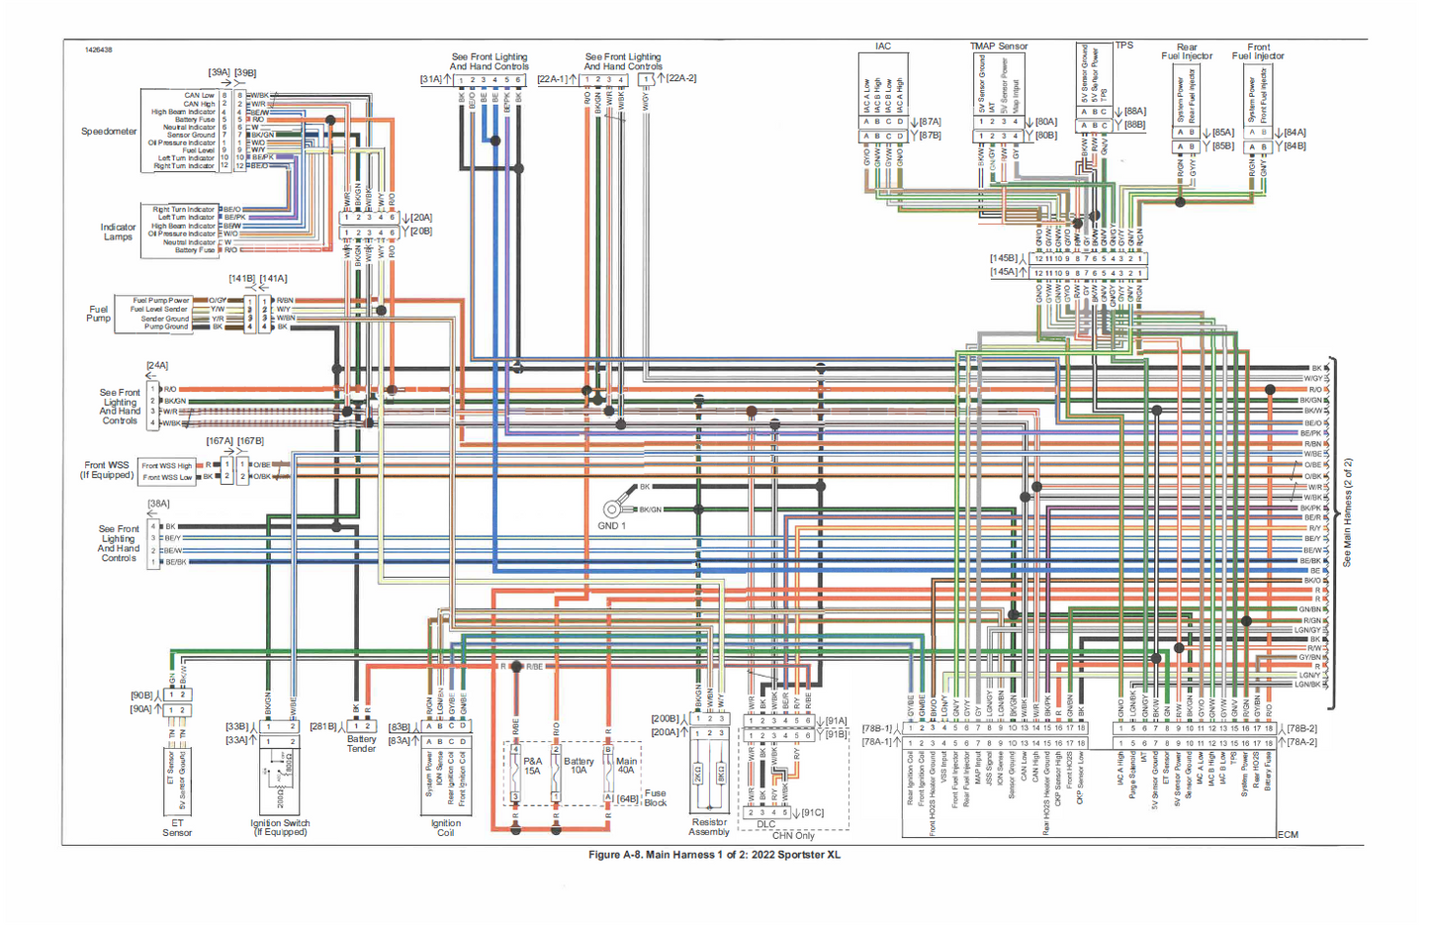1429x926 pixels.
Task: Select the Indicator Lamps label
Action: (118, 232)
